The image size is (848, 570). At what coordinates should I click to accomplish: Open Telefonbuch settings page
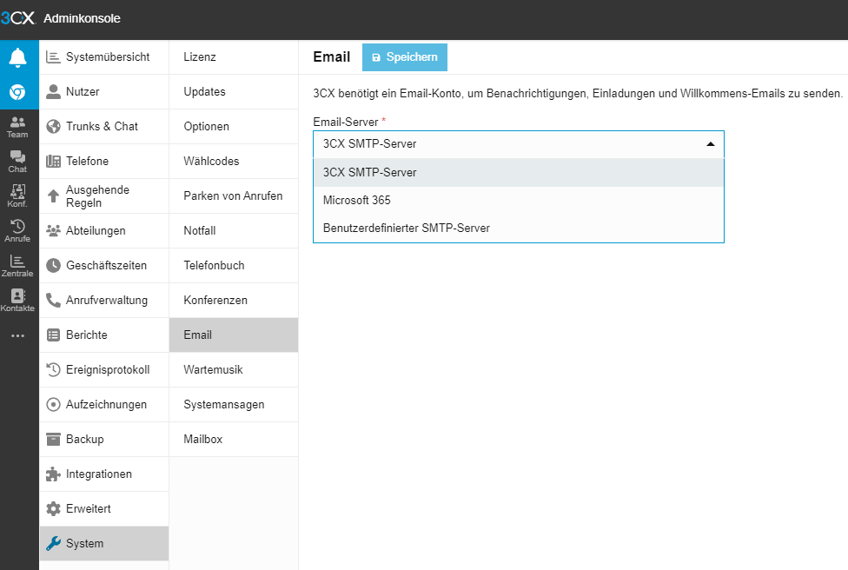(x=234, y=266)
